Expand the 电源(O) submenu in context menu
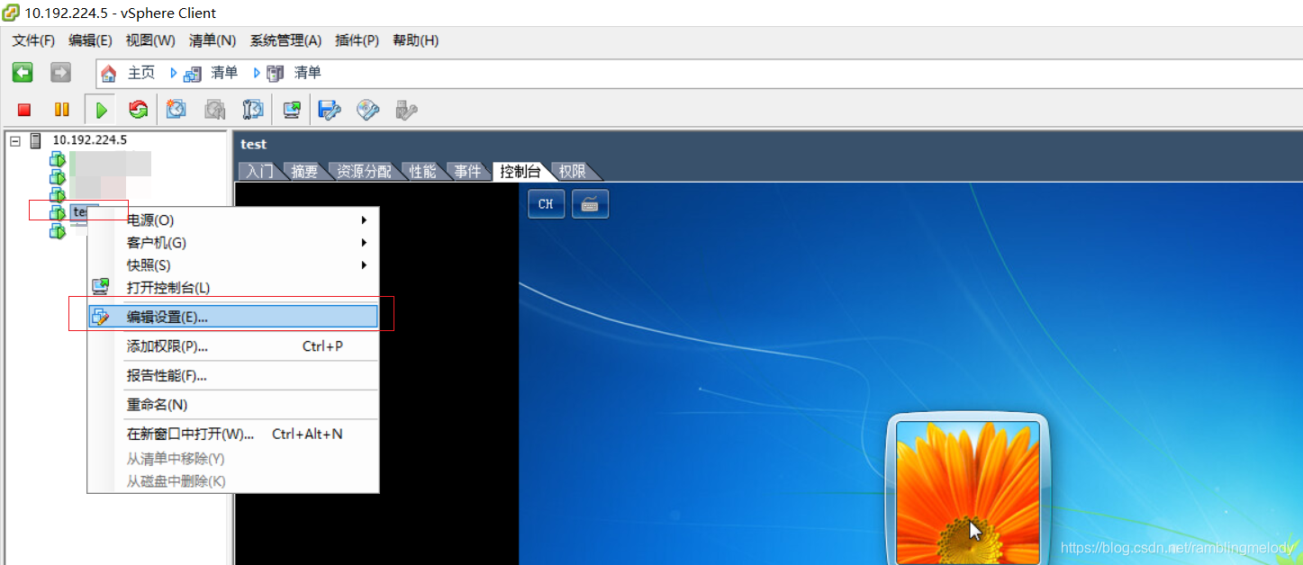Screen dimensions: 1303x565 [x=233, y=220]
